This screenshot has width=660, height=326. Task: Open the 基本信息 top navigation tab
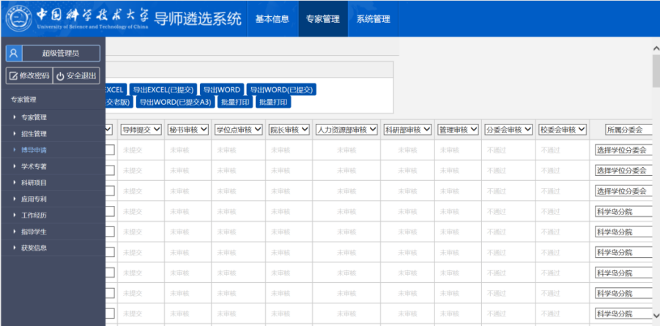point(272,19)
